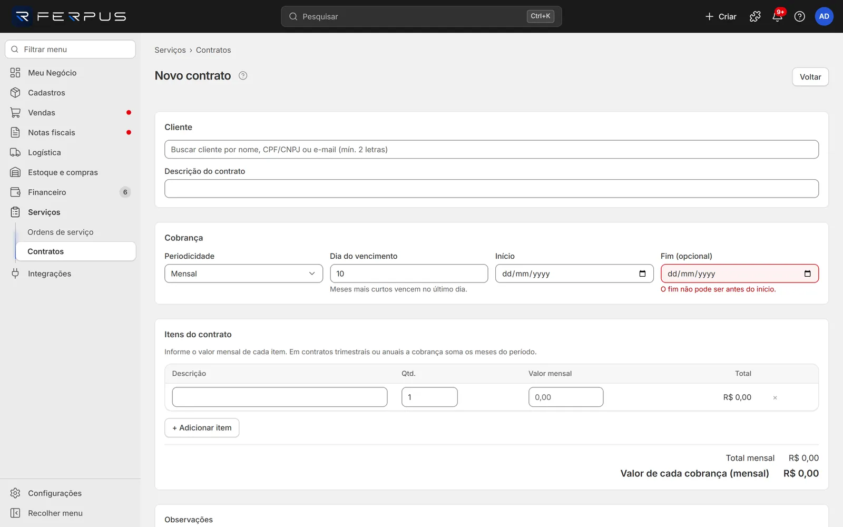The height and width of the screenshot is (527, 843).
Task: Focus the Filtrar menu field
Action: [71, 50]
